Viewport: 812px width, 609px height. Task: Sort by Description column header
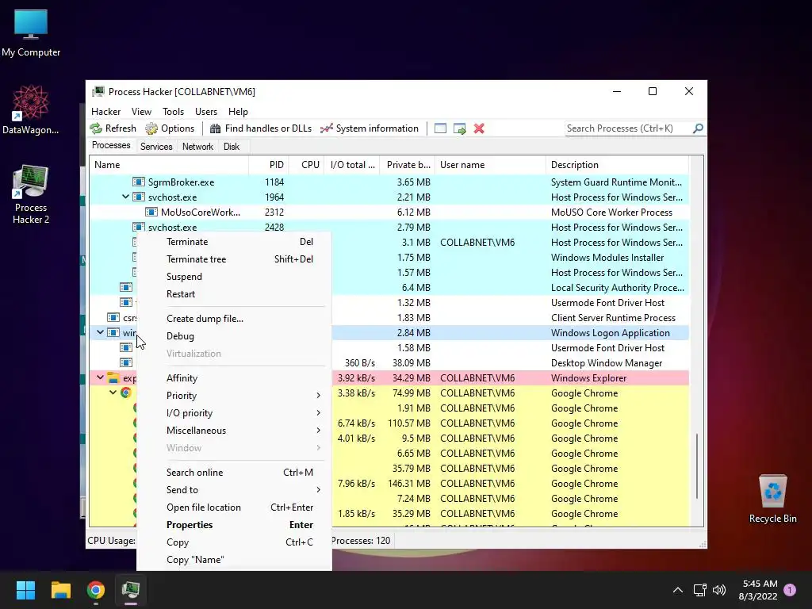(617, 165)
